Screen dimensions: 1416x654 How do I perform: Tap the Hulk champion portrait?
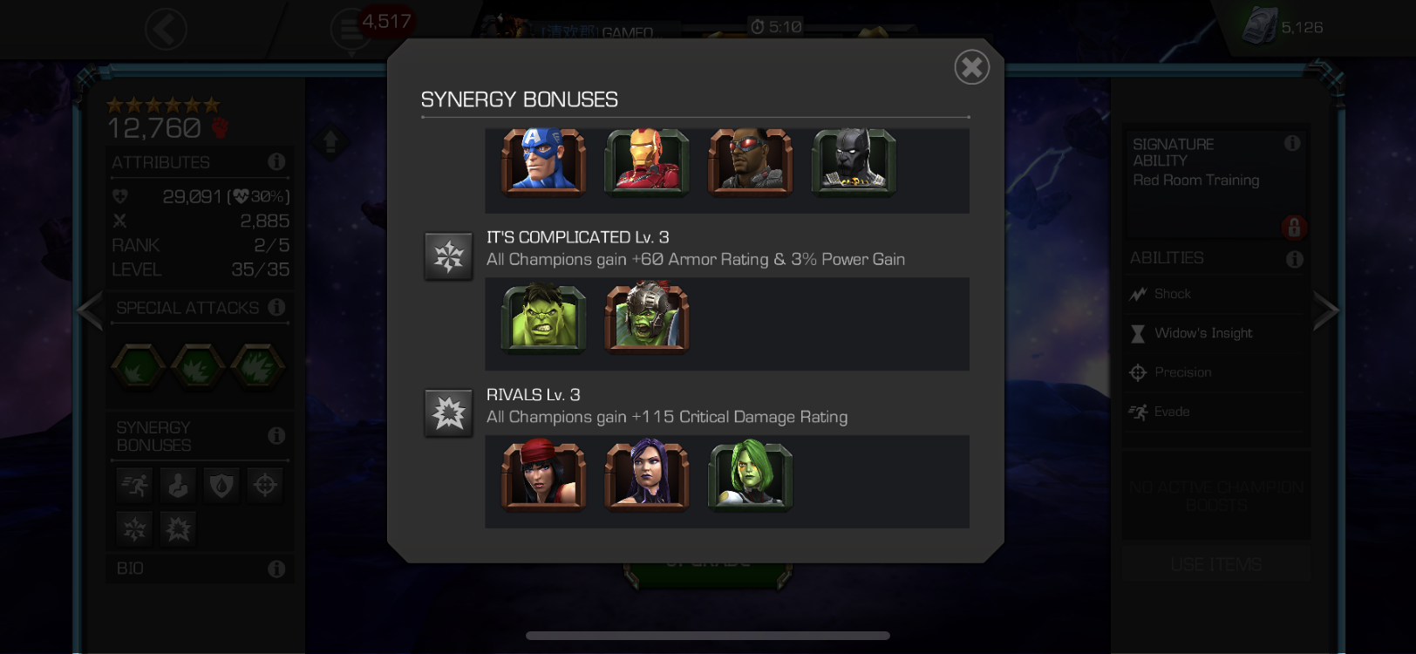pyautogui.click(x=543, y=317)
